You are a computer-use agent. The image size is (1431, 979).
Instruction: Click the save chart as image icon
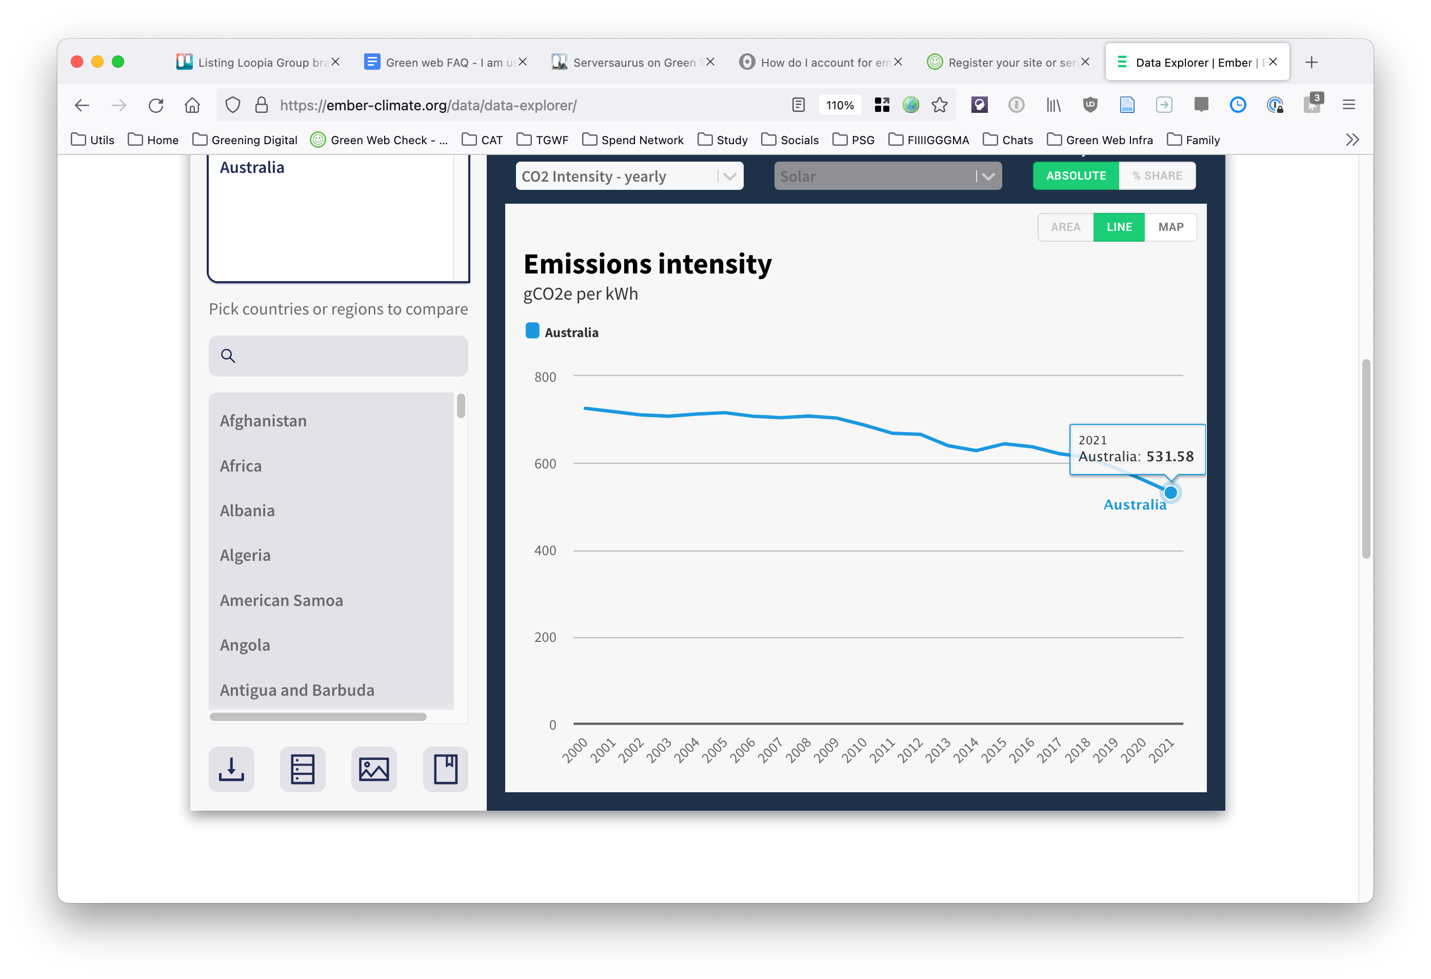[374, 769]
